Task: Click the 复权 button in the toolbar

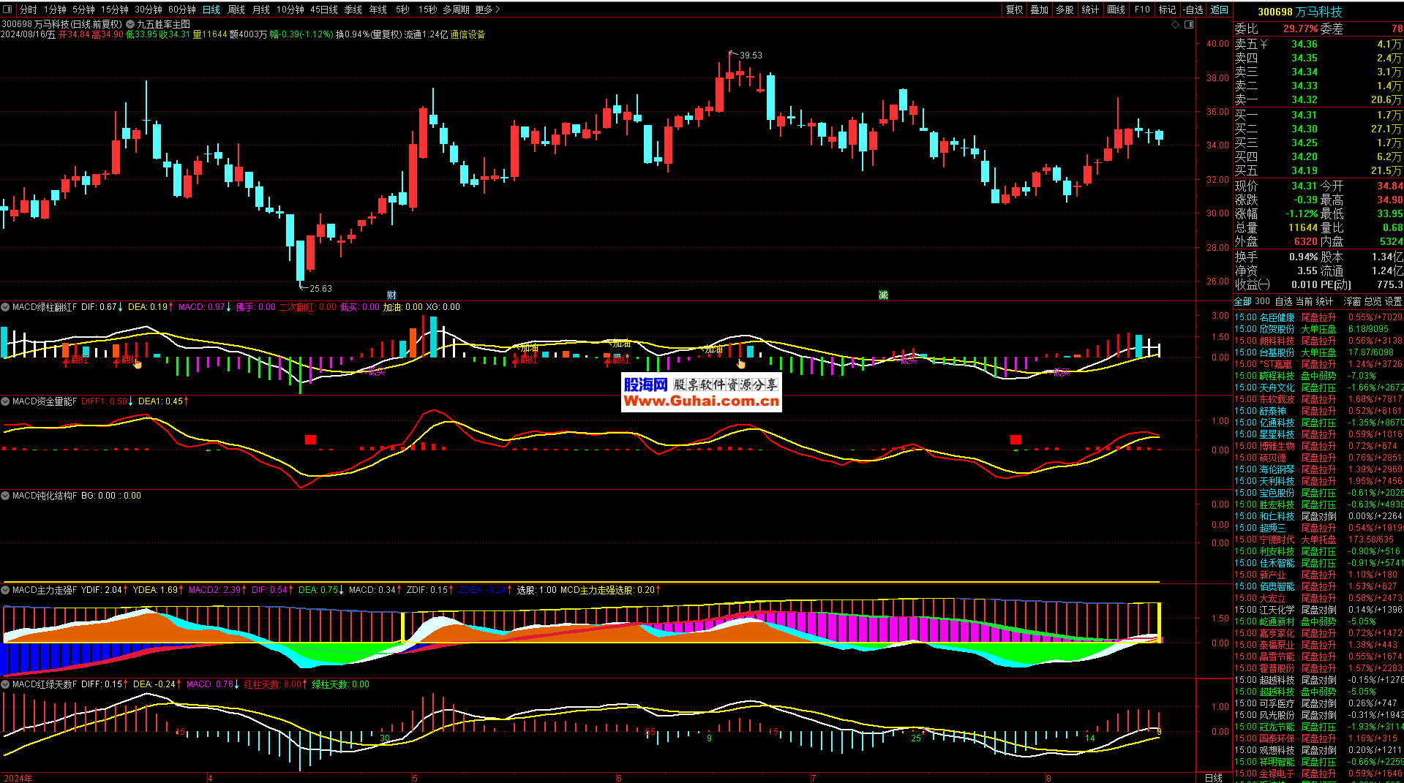Action: coord(1014,10)
